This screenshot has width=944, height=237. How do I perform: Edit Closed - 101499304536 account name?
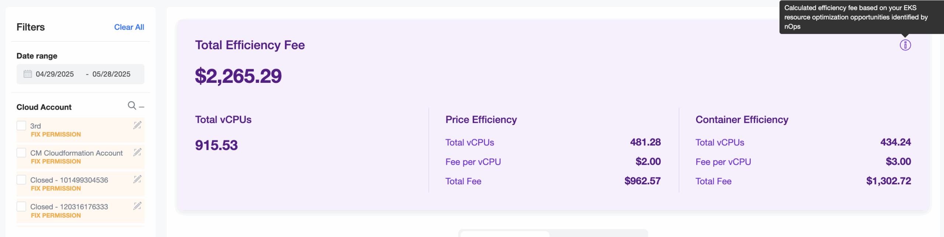(x=137, y=179)
